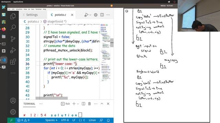Click in the terminal prompt input

click(80, 115)
